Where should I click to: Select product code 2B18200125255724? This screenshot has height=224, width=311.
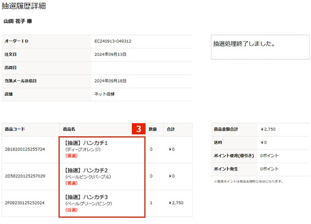(x=25, y=149)
